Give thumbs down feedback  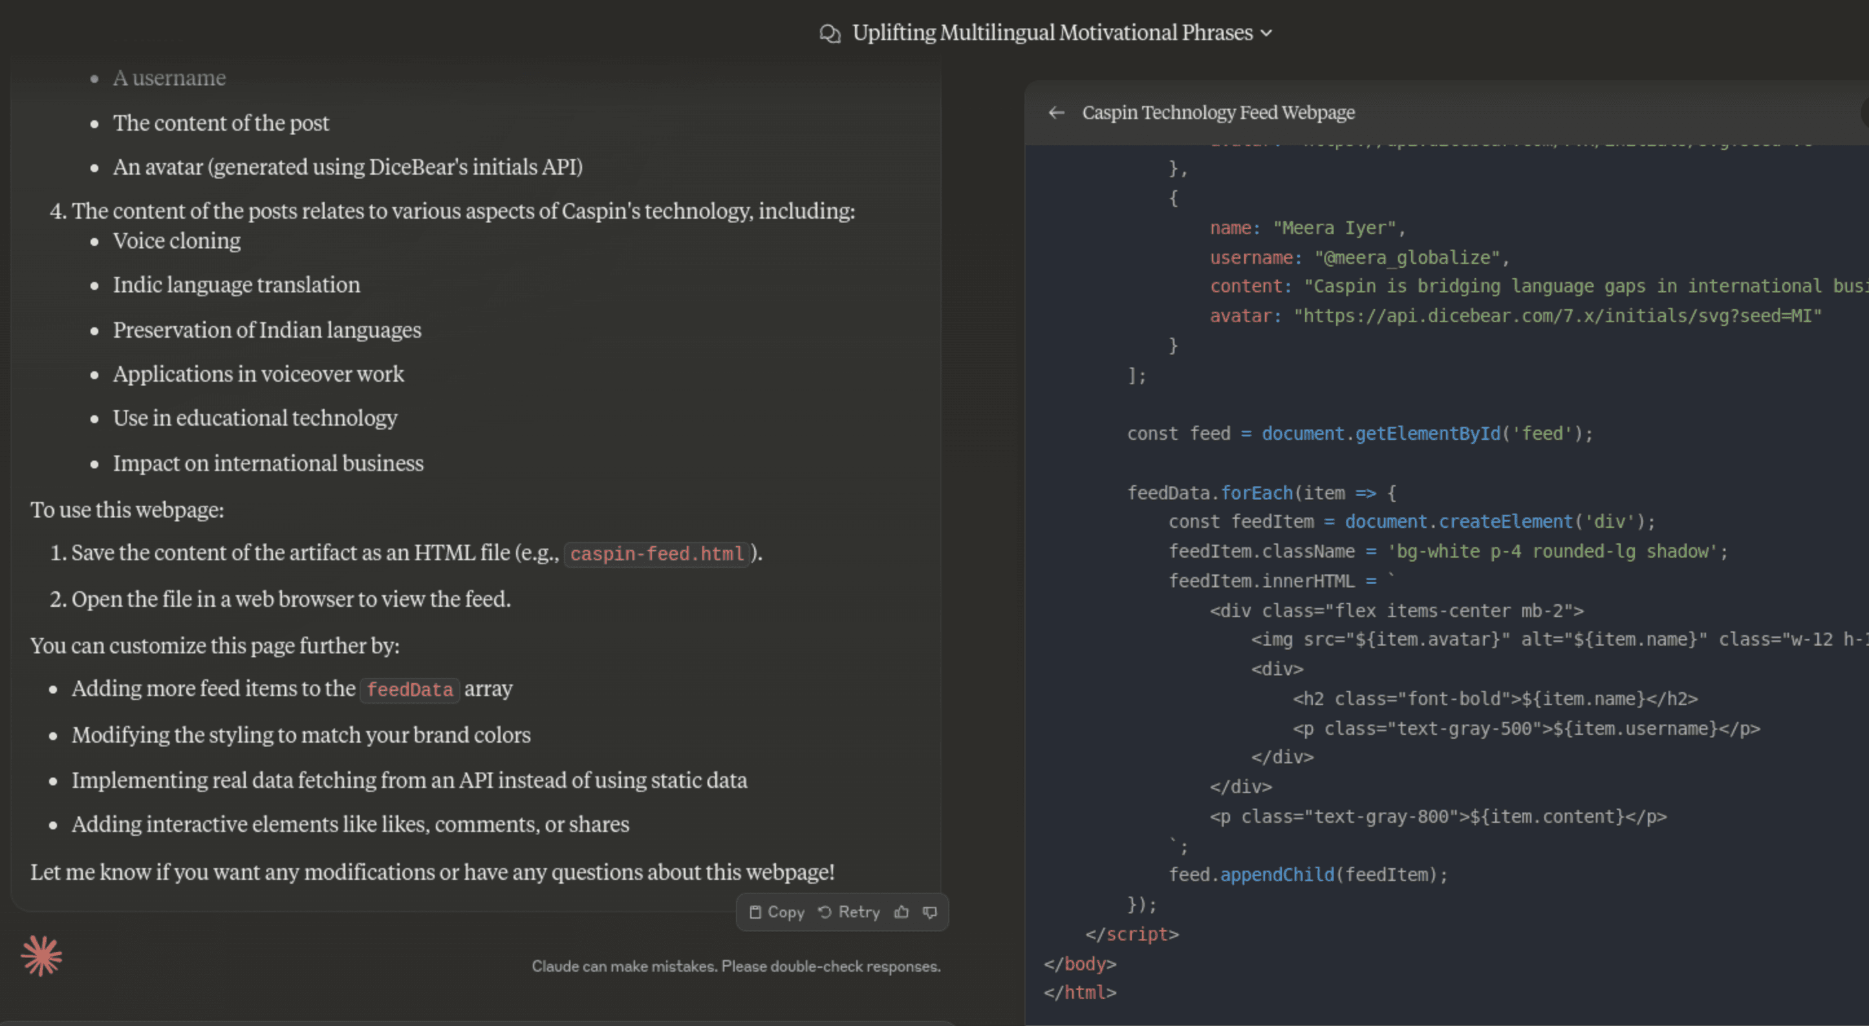coord(930,912)
